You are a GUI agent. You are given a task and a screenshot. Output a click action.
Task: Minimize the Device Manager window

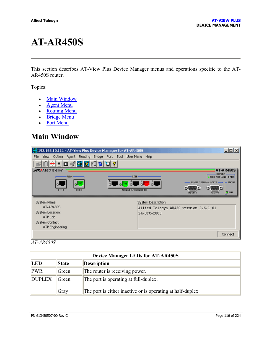point(226,150)
